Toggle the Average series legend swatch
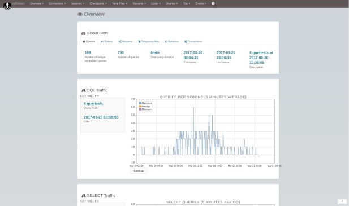The height and width of the screenshot is (206, 349). pyautogui.click(x=140, y=106)
